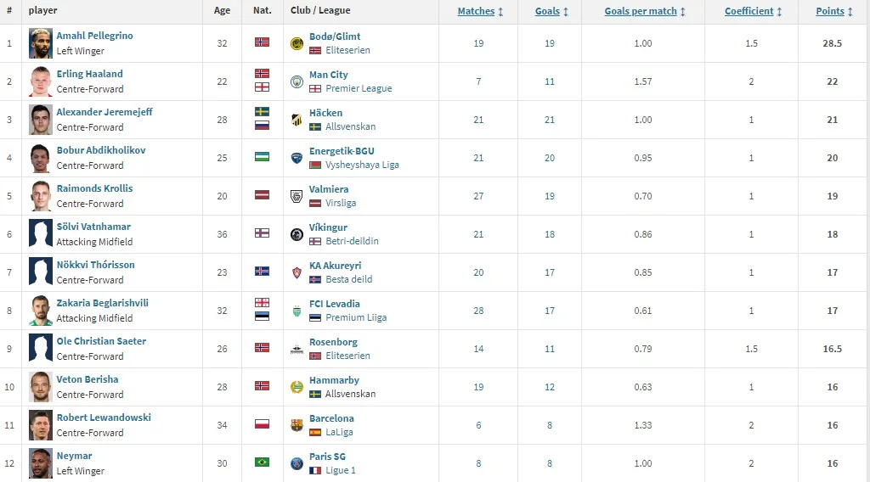Click the Hammarby club crest icon
Image resolution: width=870 pixels, height=482 pixels.
(297, 387)
